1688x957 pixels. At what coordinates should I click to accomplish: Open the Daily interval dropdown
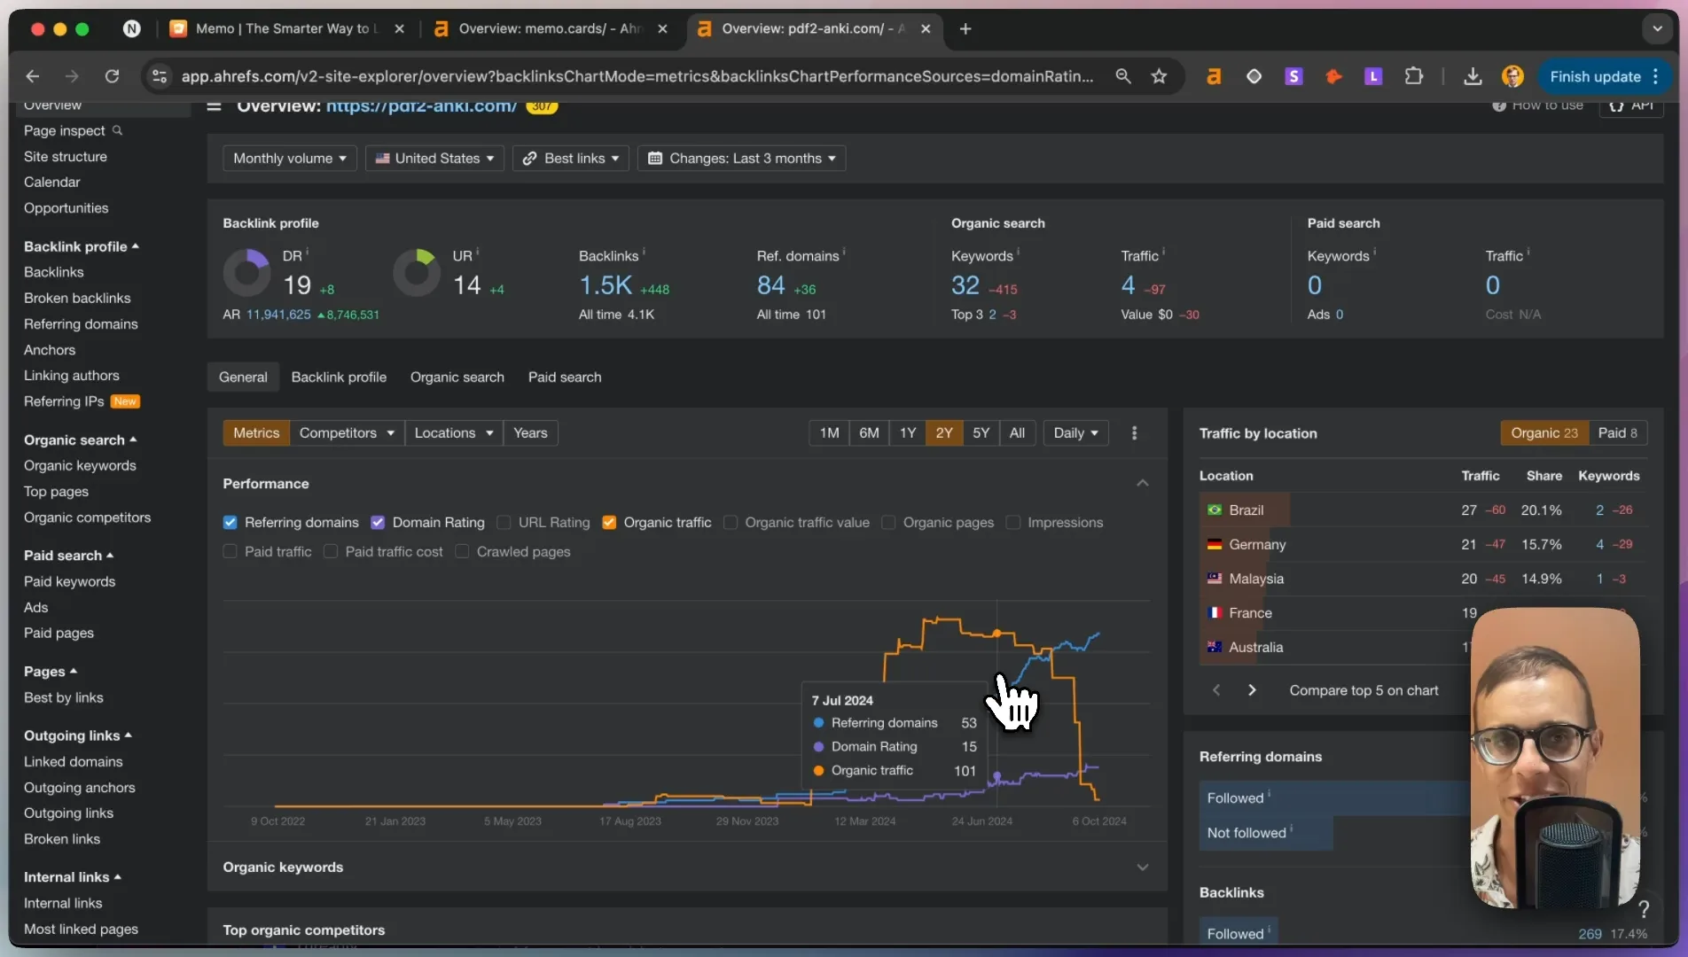1075,432
